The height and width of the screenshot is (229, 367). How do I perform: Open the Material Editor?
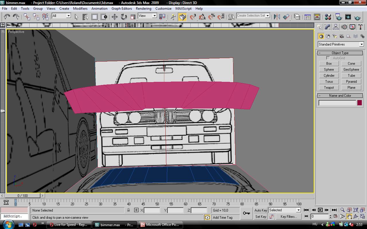(328, 17)
